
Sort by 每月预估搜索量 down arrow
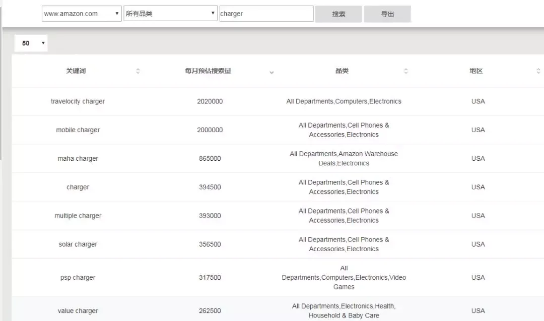[x=271, y=72]
